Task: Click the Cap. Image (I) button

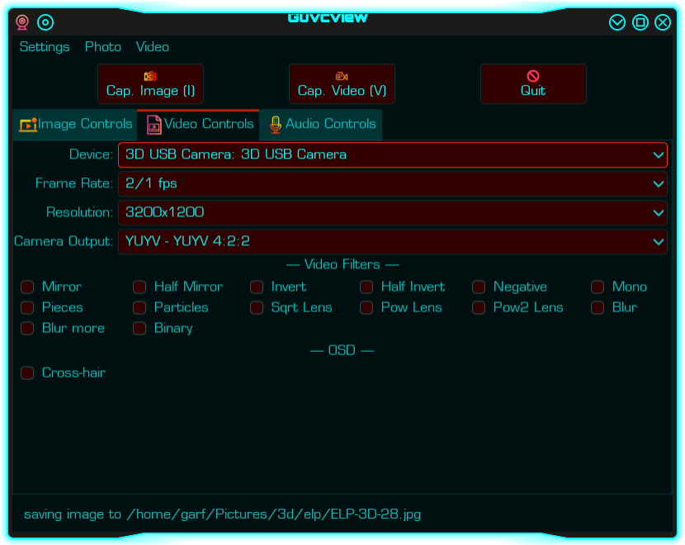Action: click(x=150, y=84)
